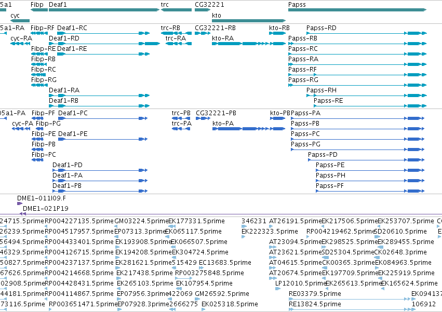Image resolution: width=442 pixels, height=312 pixels.
Task: Select the Deaf1-PE protein label
Action: (73, 134)
